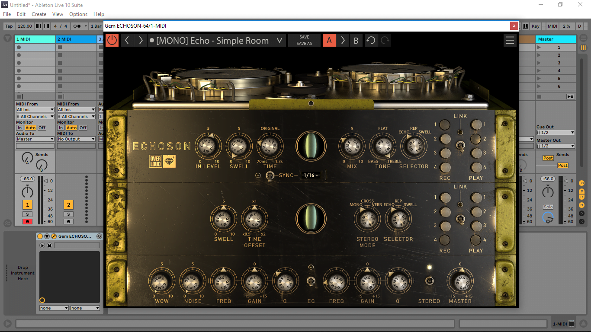Open the Cue Out 1/2 dropdown

click(556, 133)
